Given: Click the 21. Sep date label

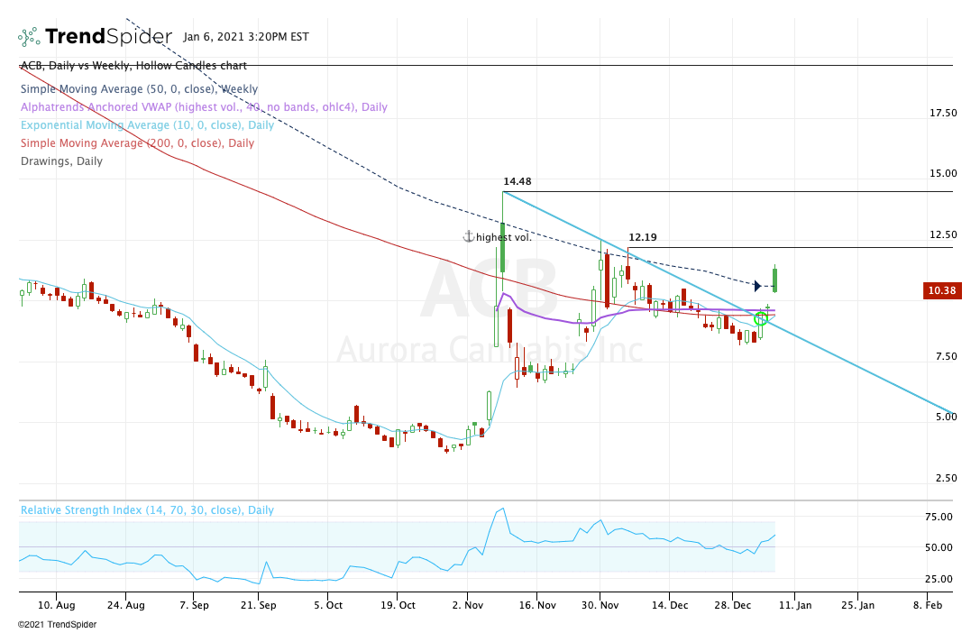Looking at the screenshot, I should [258, 606].
